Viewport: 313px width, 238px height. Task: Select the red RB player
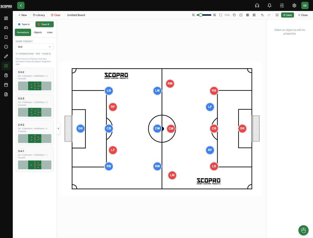click(214, 91)
